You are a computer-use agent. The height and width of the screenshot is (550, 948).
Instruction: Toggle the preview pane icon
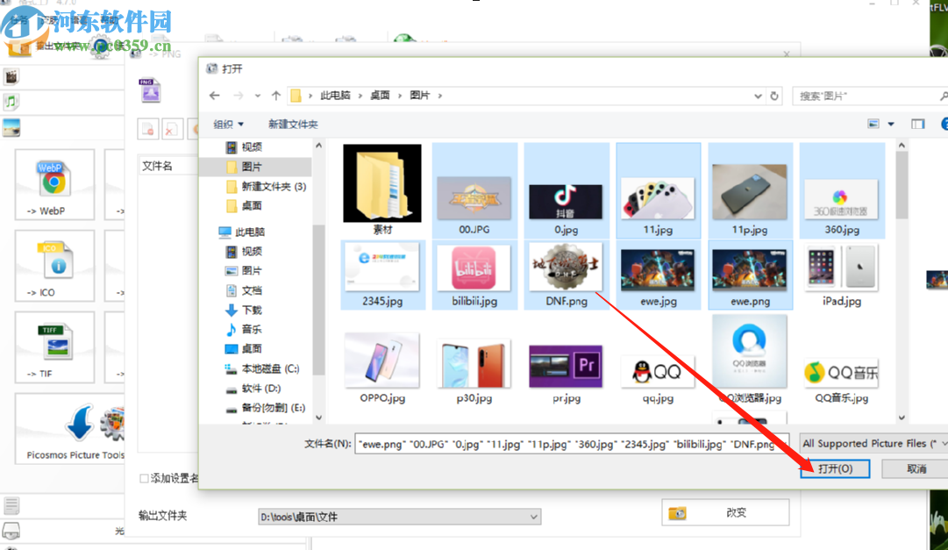(x=918, y=124)
